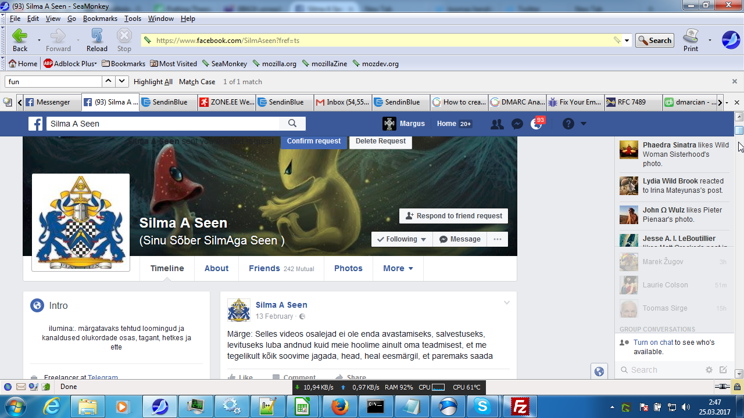Click the padlock security icon in status bar
The width and height of the screenshot is (744, 418).
[737, 387]
